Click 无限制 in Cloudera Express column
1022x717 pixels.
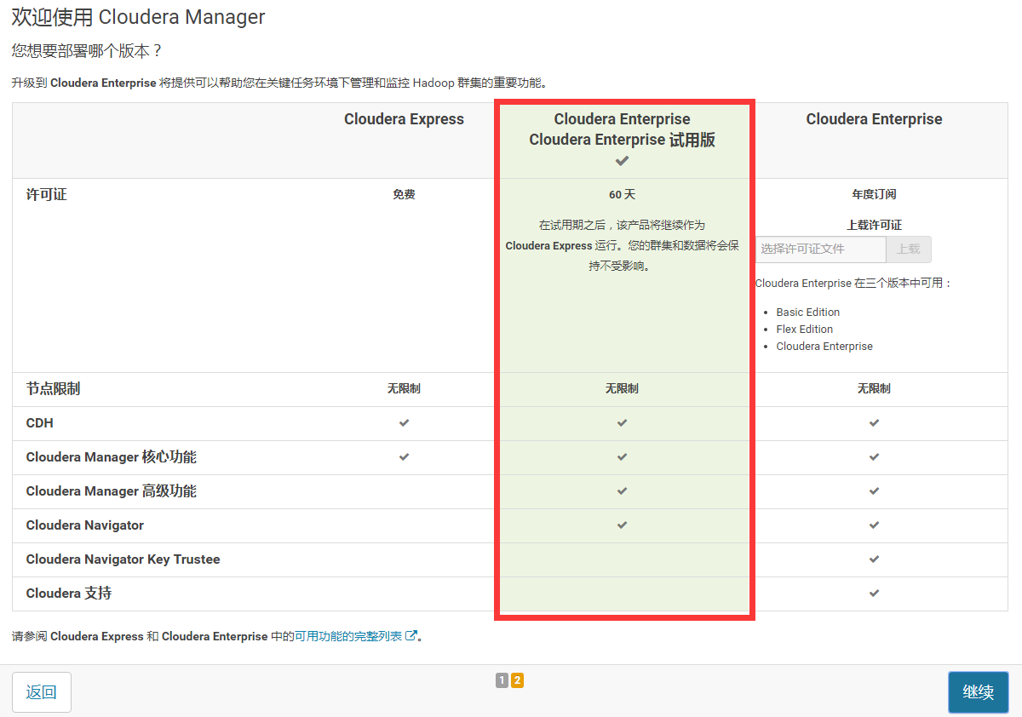click(404, 389)
